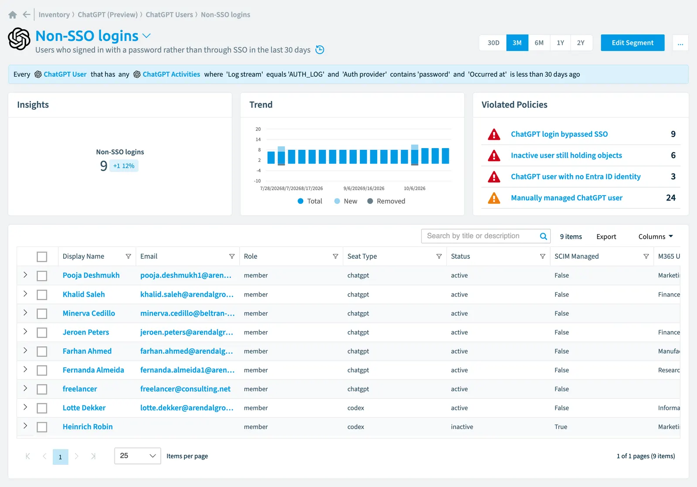Open the history clock icon beside description
Image resolution: width=697 pixels, height=487 pixels.
(320, 50)
